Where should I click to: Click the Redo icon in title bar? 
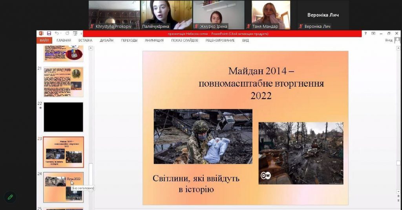67,34
